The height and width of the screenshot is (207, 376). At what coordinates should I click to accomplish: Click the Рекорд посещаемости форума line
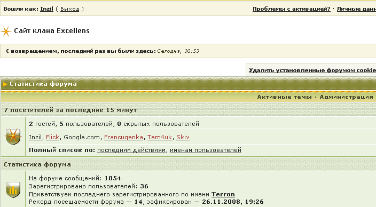146,202
